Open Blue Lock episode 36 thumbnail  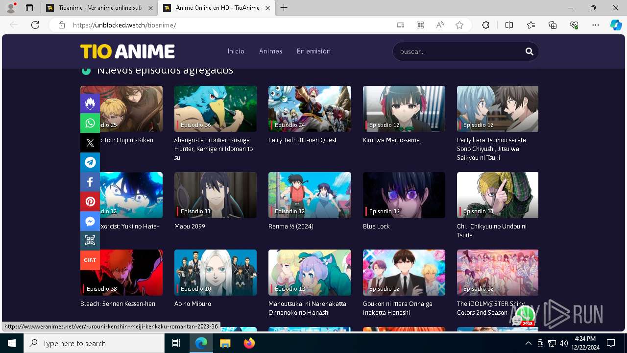[404, 195]
